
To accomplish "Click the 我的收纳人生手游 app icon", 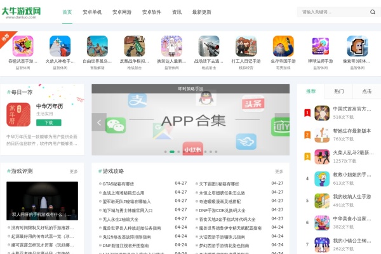I will 322,201.
